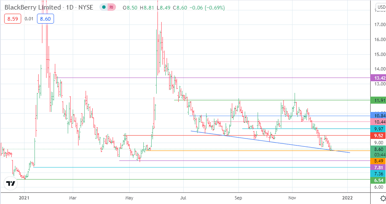
Task: Click the 13.00 price scale value
Action: pyautogui.click(x=380, y=84)
